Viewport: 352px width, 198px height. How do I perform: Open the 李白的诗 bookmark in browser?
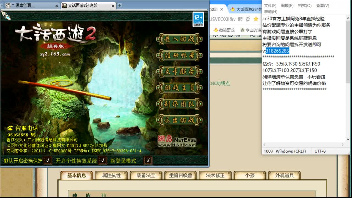point(251,30)
